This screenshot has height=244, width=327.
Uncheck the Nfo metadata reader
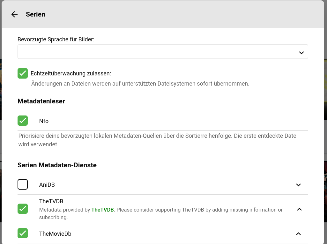point(23,121)
